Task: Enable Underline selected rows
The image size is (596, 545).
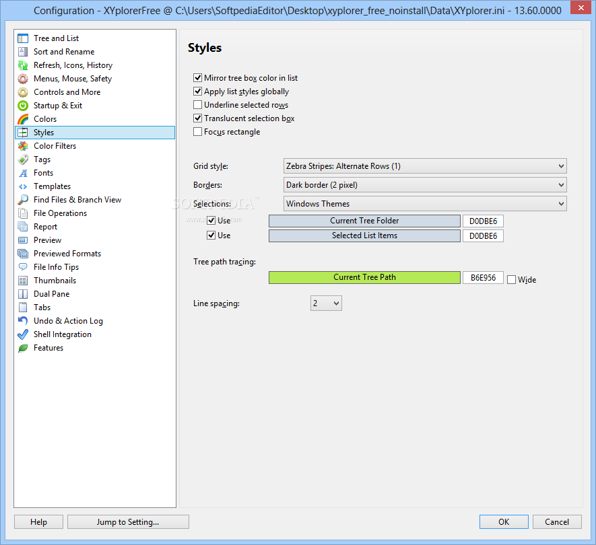Action: pos(197,104)
